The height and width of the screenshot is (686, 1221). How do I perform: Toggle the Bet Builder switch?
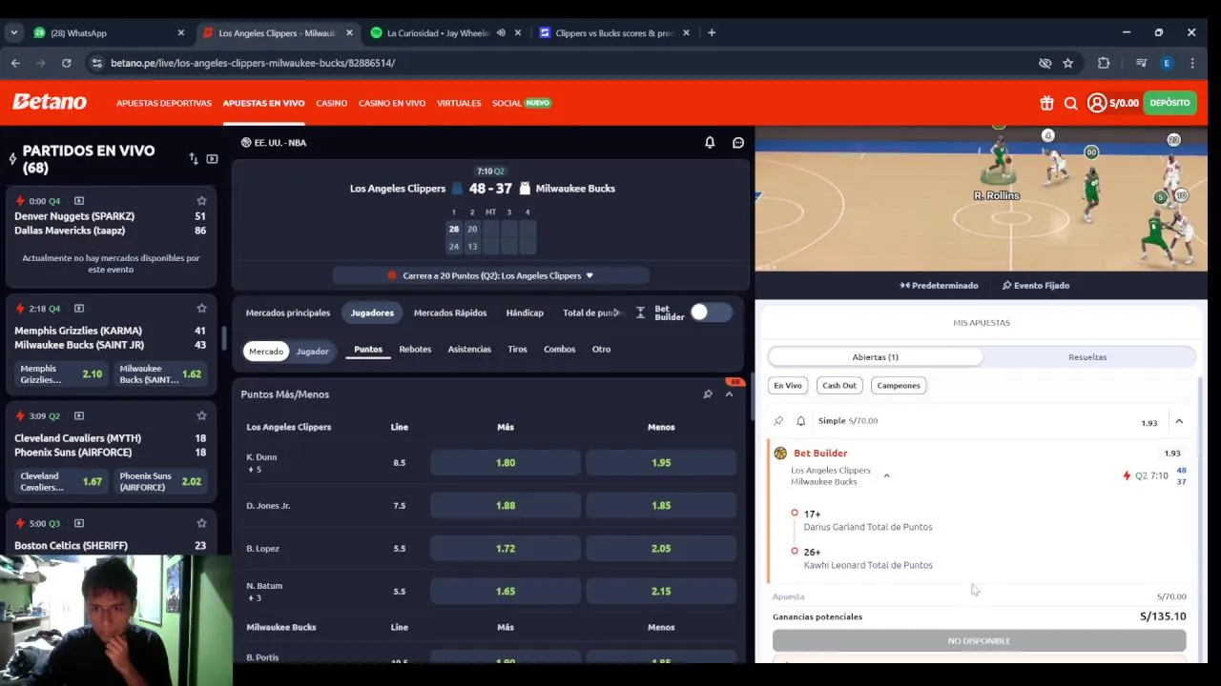pos(712,313)
